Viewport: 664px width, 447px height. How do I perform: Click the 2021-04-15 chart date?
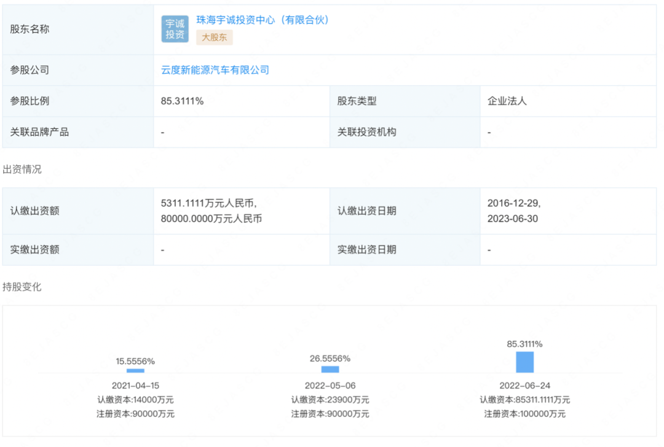pos(135,386)
